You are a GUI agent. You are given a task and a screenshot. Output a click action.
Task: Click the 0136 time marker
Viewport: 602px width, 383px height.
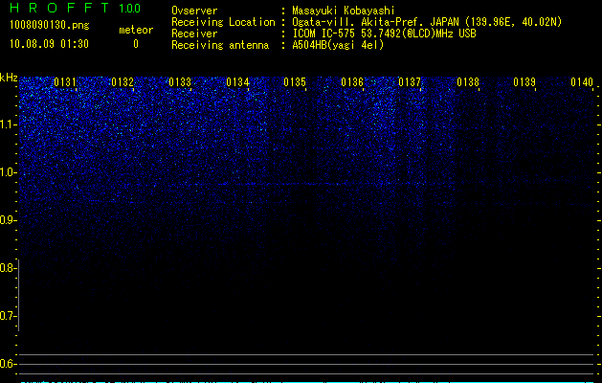pos(352,82)
